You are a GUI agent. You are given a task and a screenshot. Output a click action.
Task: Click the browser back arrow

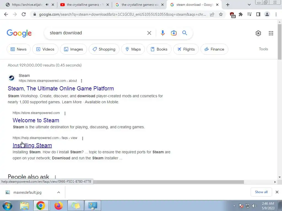pos(6,14)
